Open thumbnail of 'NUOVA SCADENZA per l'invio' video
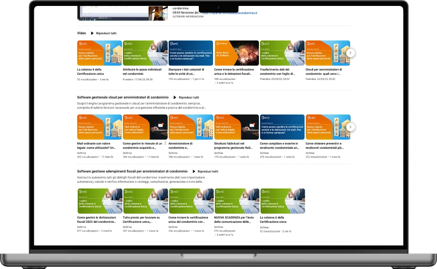 [x=237, y=201]
